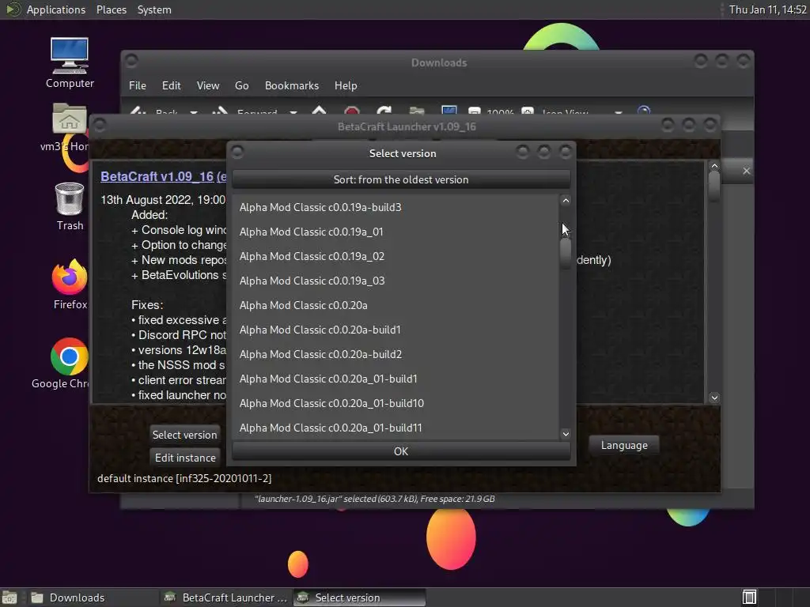Click changelog scroll-down arrow in launcher

(714, 398)
